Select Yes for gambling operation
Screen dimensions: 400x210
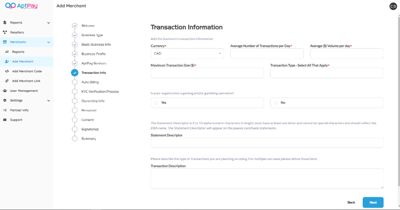(x=157, y=103)
